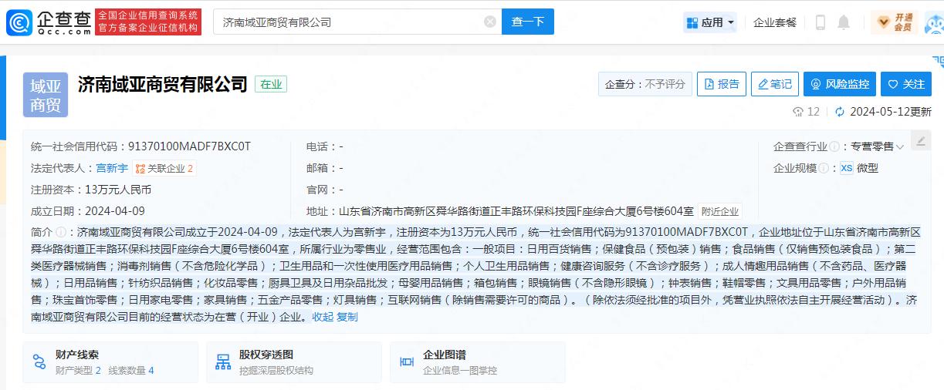
Task: Open notifications bell icon
Action: tap(844, 22)
